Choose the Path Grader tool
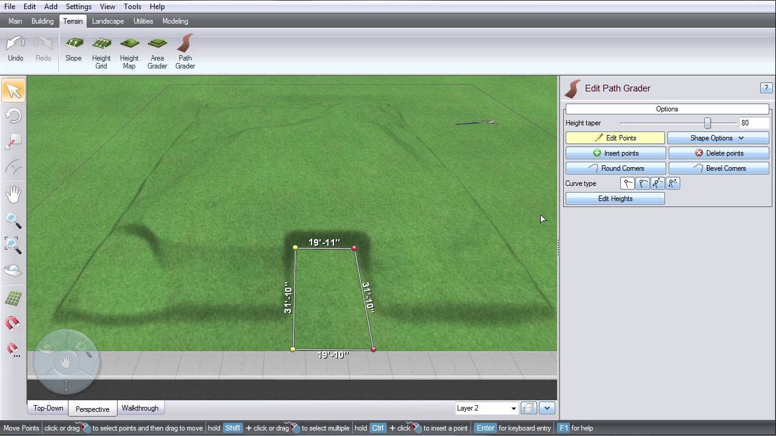The width and height of the screenshot is (776, 436). 185,53
